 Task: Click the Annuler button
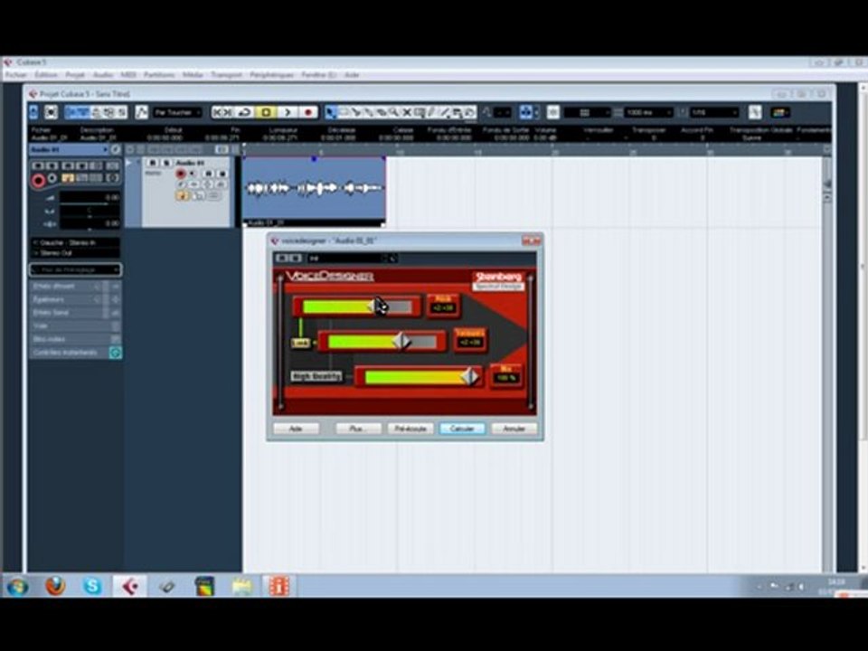(x=514, y=429)
